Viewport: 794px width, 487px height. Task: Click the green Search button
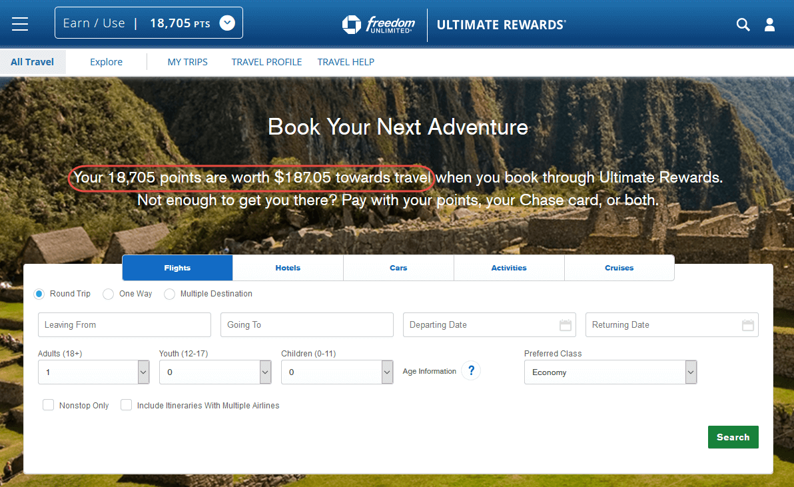click(x=733, y=437)
